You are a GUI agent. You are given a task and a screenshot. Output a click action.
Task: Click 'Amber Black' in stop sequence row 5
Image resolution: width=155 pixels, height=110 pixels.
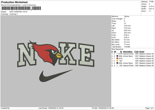(128, 63)
